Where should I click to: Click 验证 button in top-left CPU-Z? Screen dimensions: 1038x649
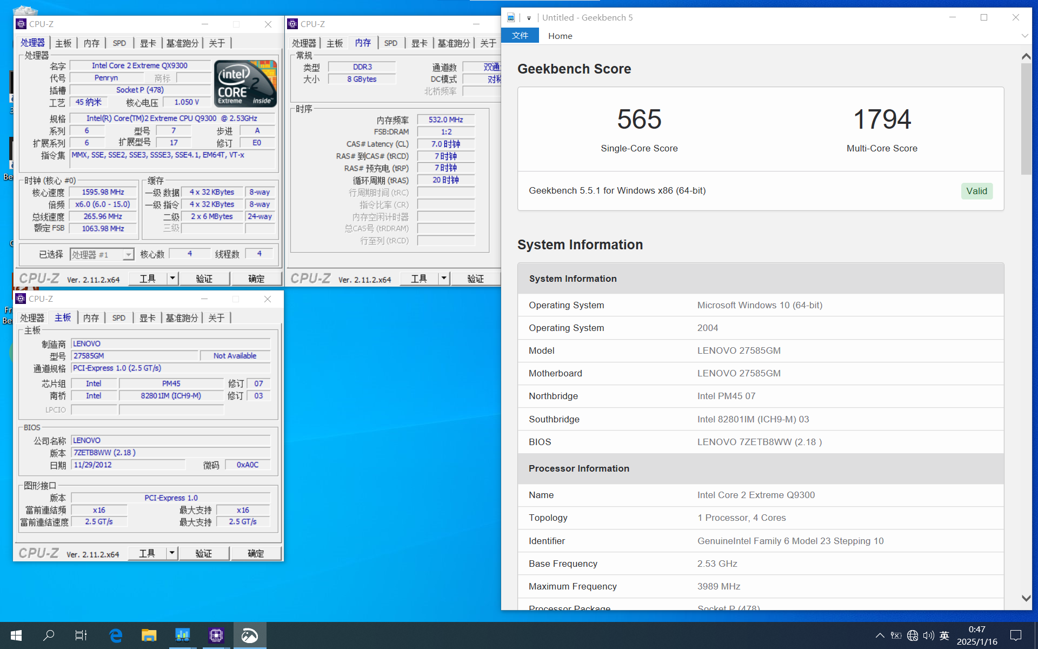pyautogui.click(x=204, y=279)
